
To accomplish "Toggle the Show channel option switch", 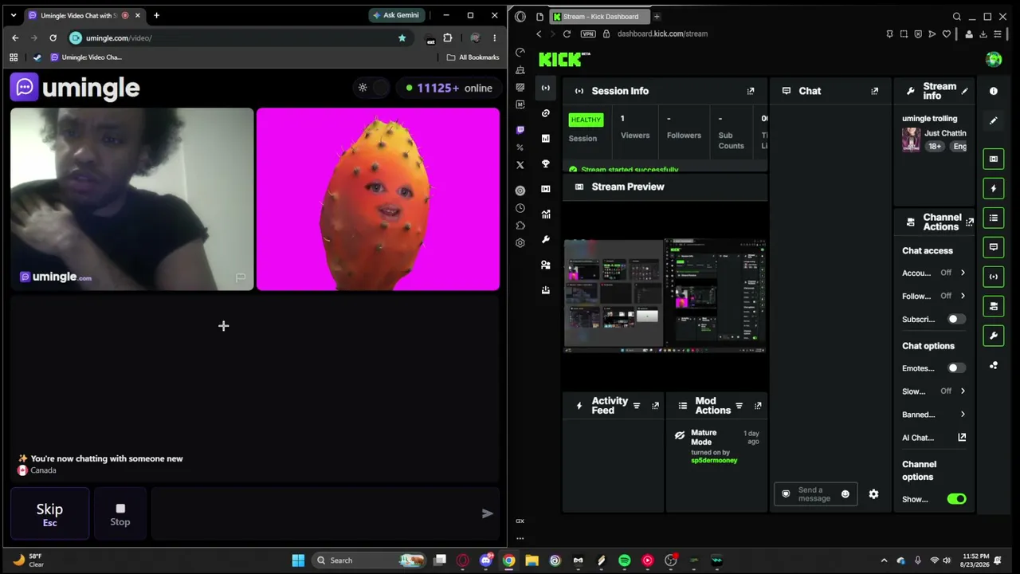I will 956,499.
